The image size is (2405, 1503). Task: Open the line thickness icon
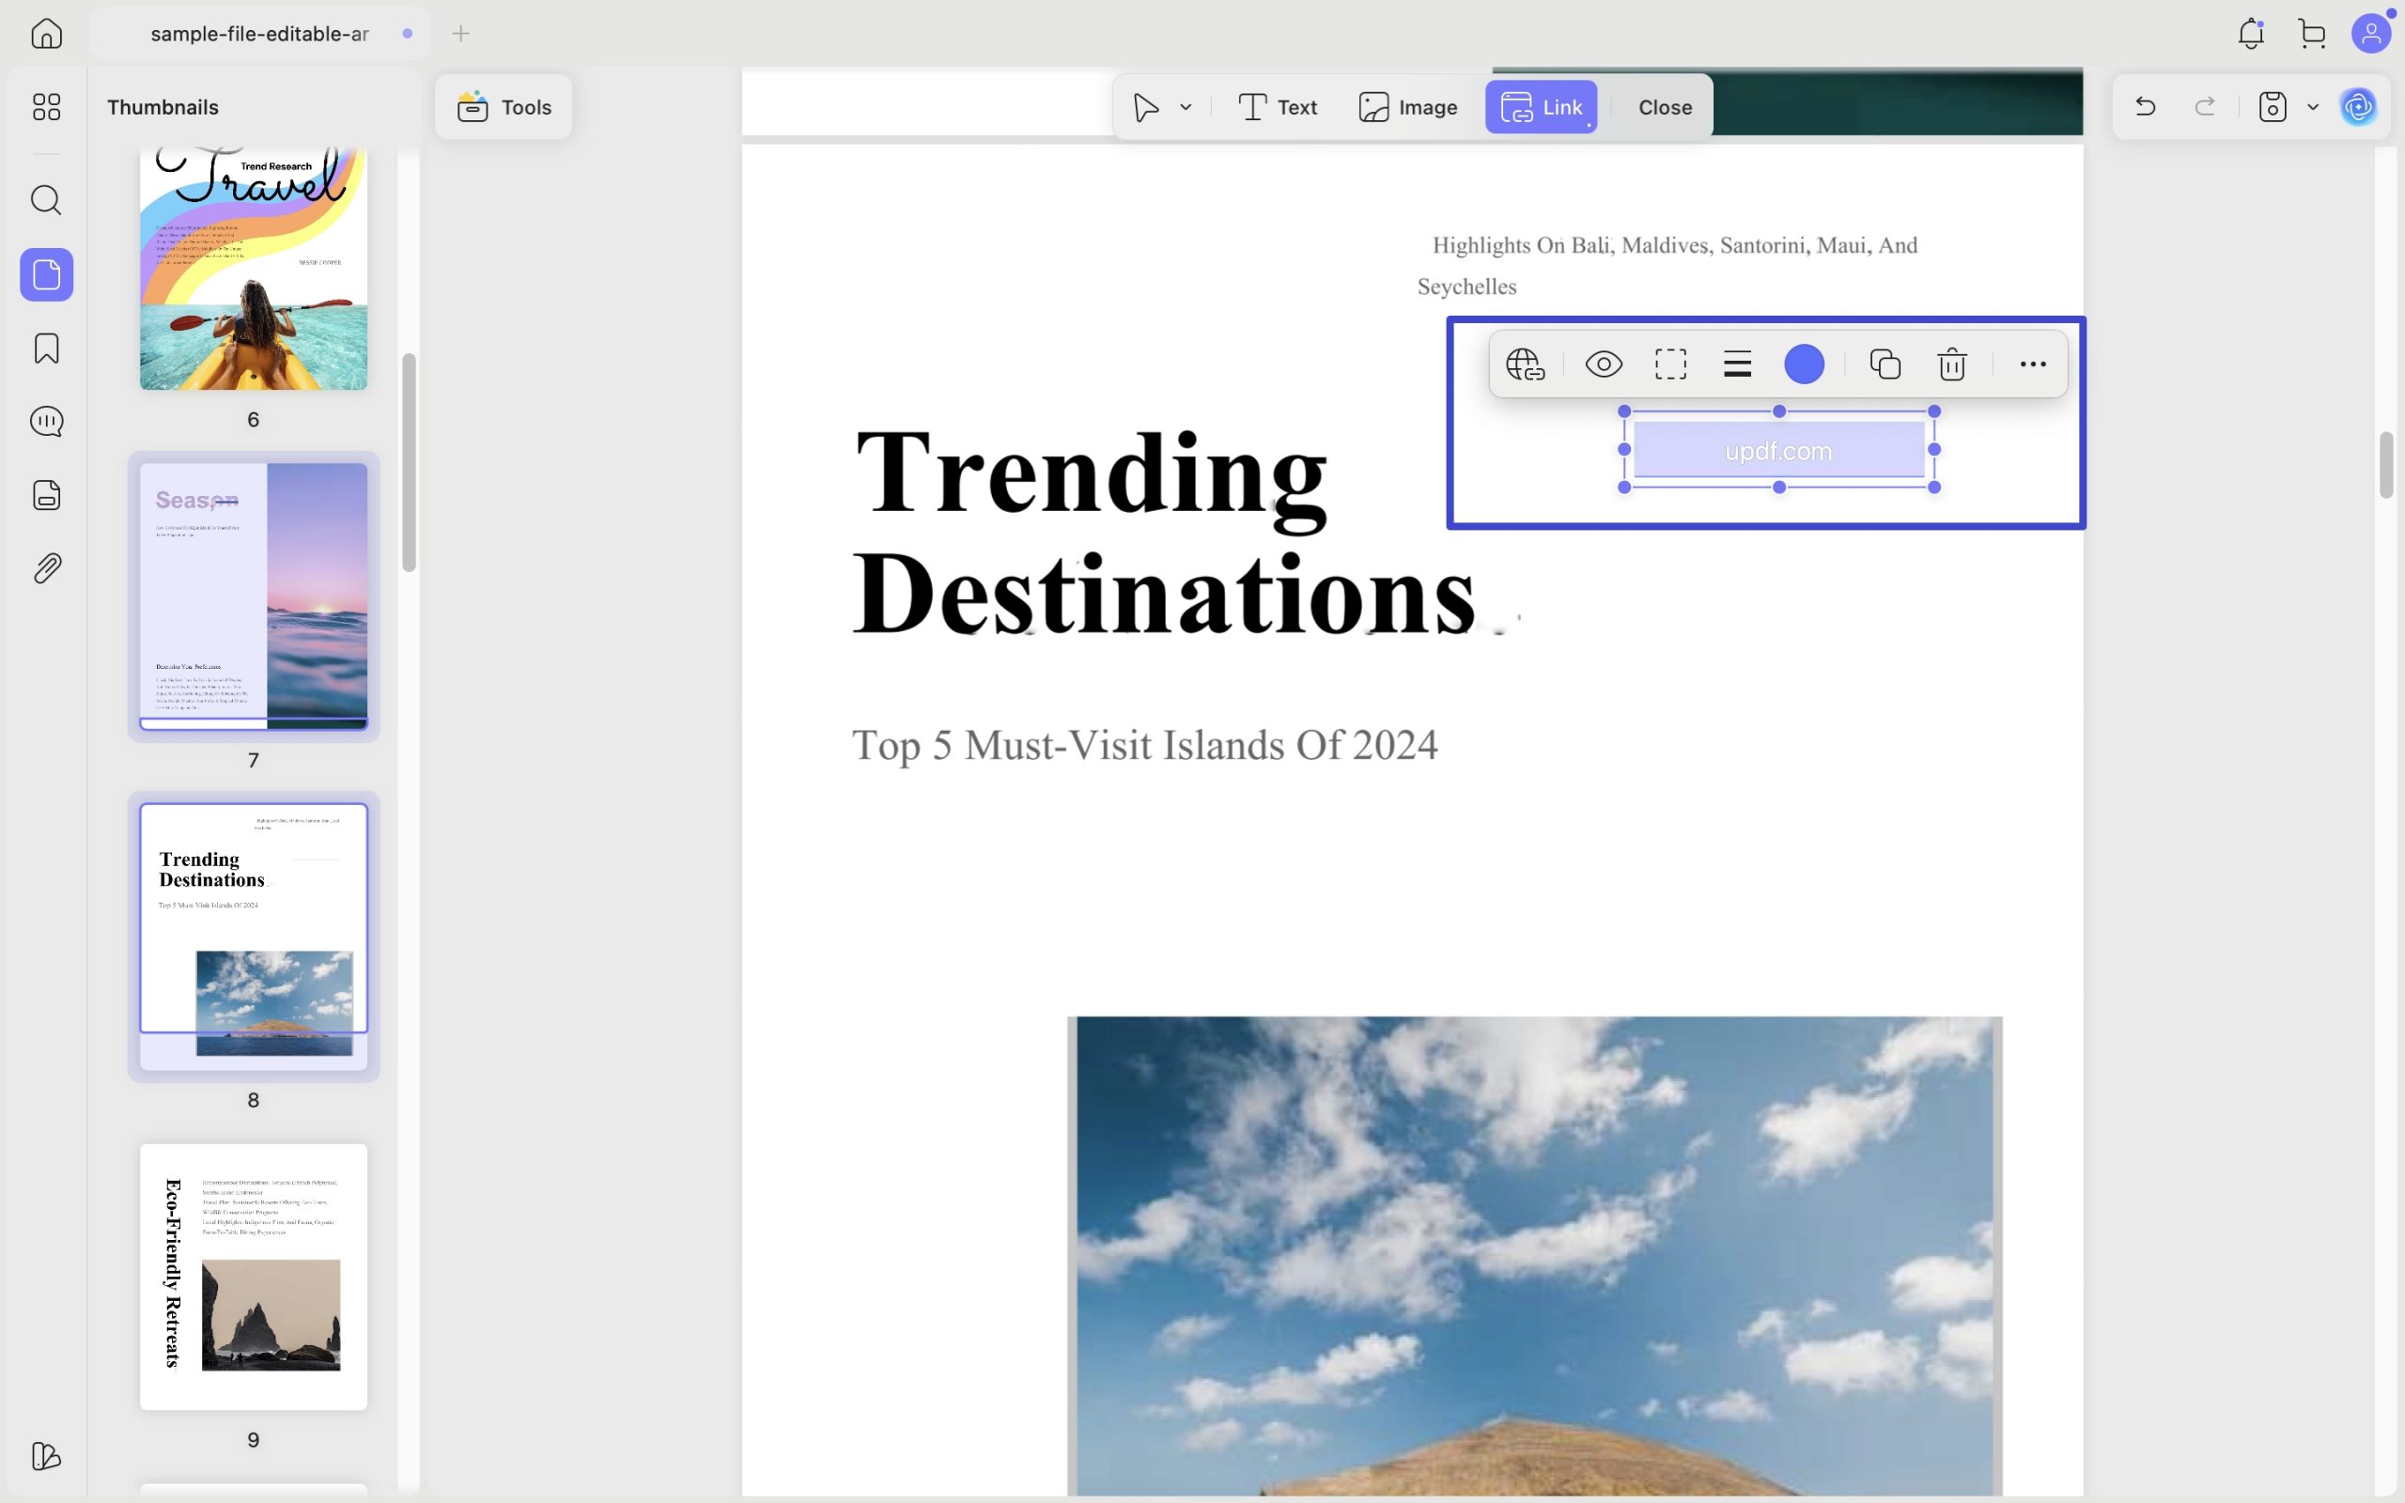coord(1737,364)
